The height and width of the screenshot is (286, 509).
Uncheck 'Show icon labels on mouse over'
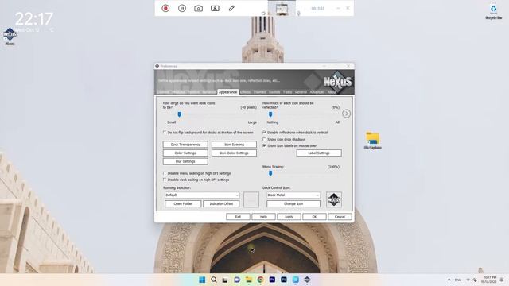264,145
